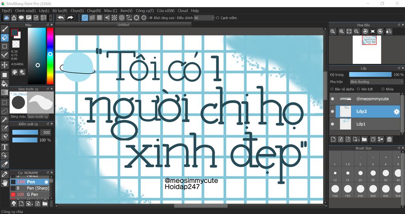Select the Lớp1 layer
Screen dimensions: 405x214
pyautogui.click(x=365, y=124)
